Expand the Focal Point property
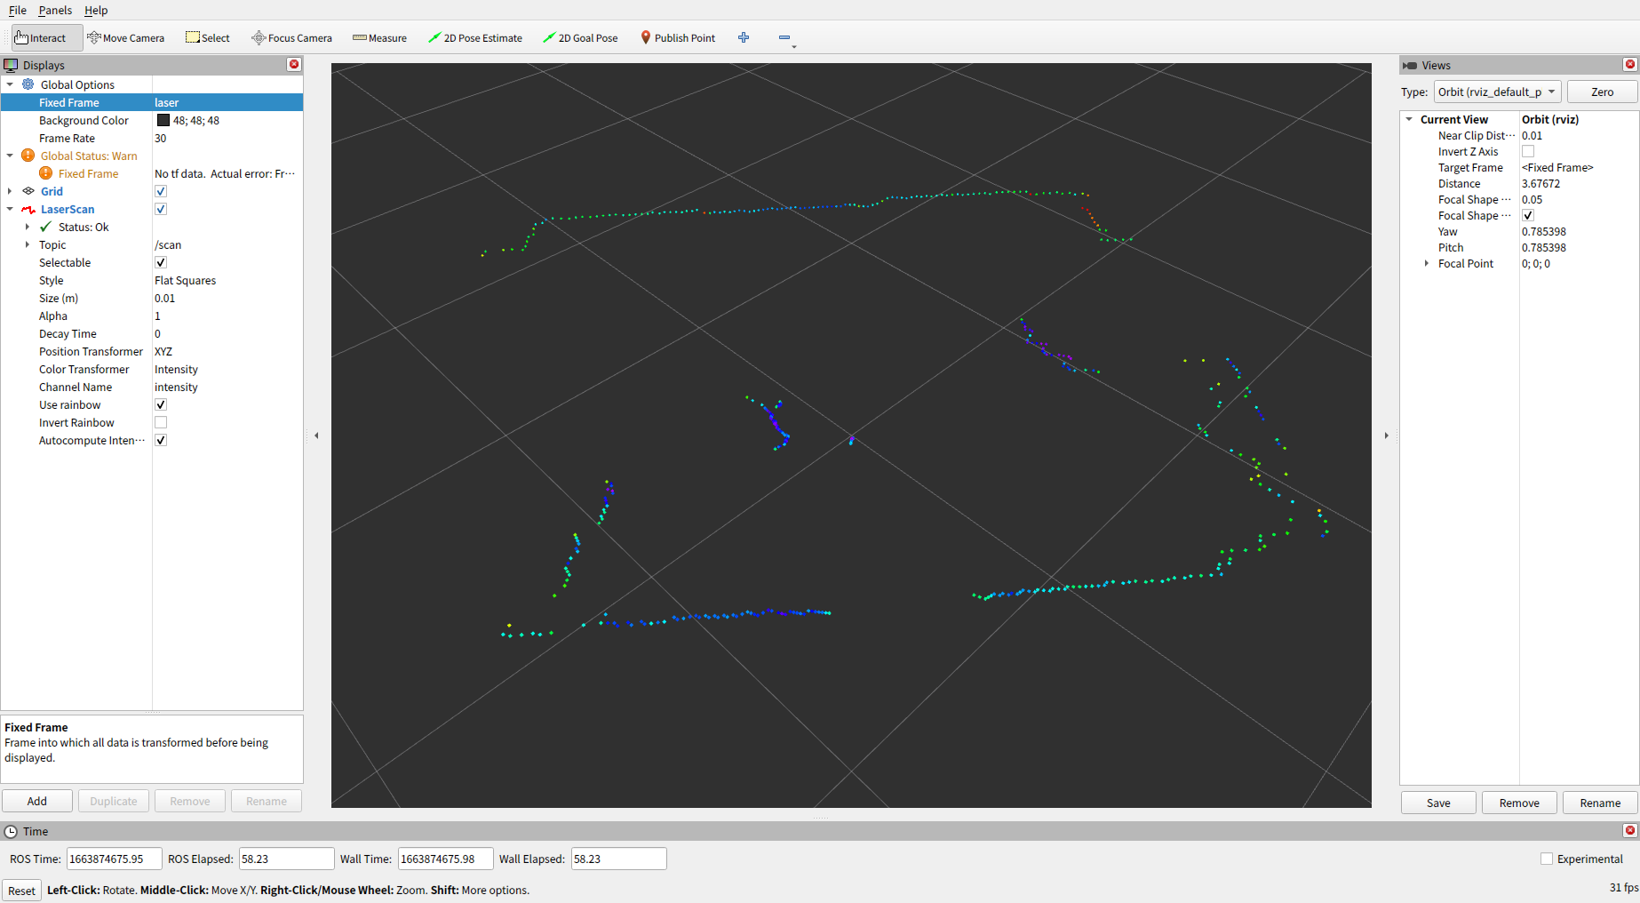 pyautogui.click(x=1427, y=263)
